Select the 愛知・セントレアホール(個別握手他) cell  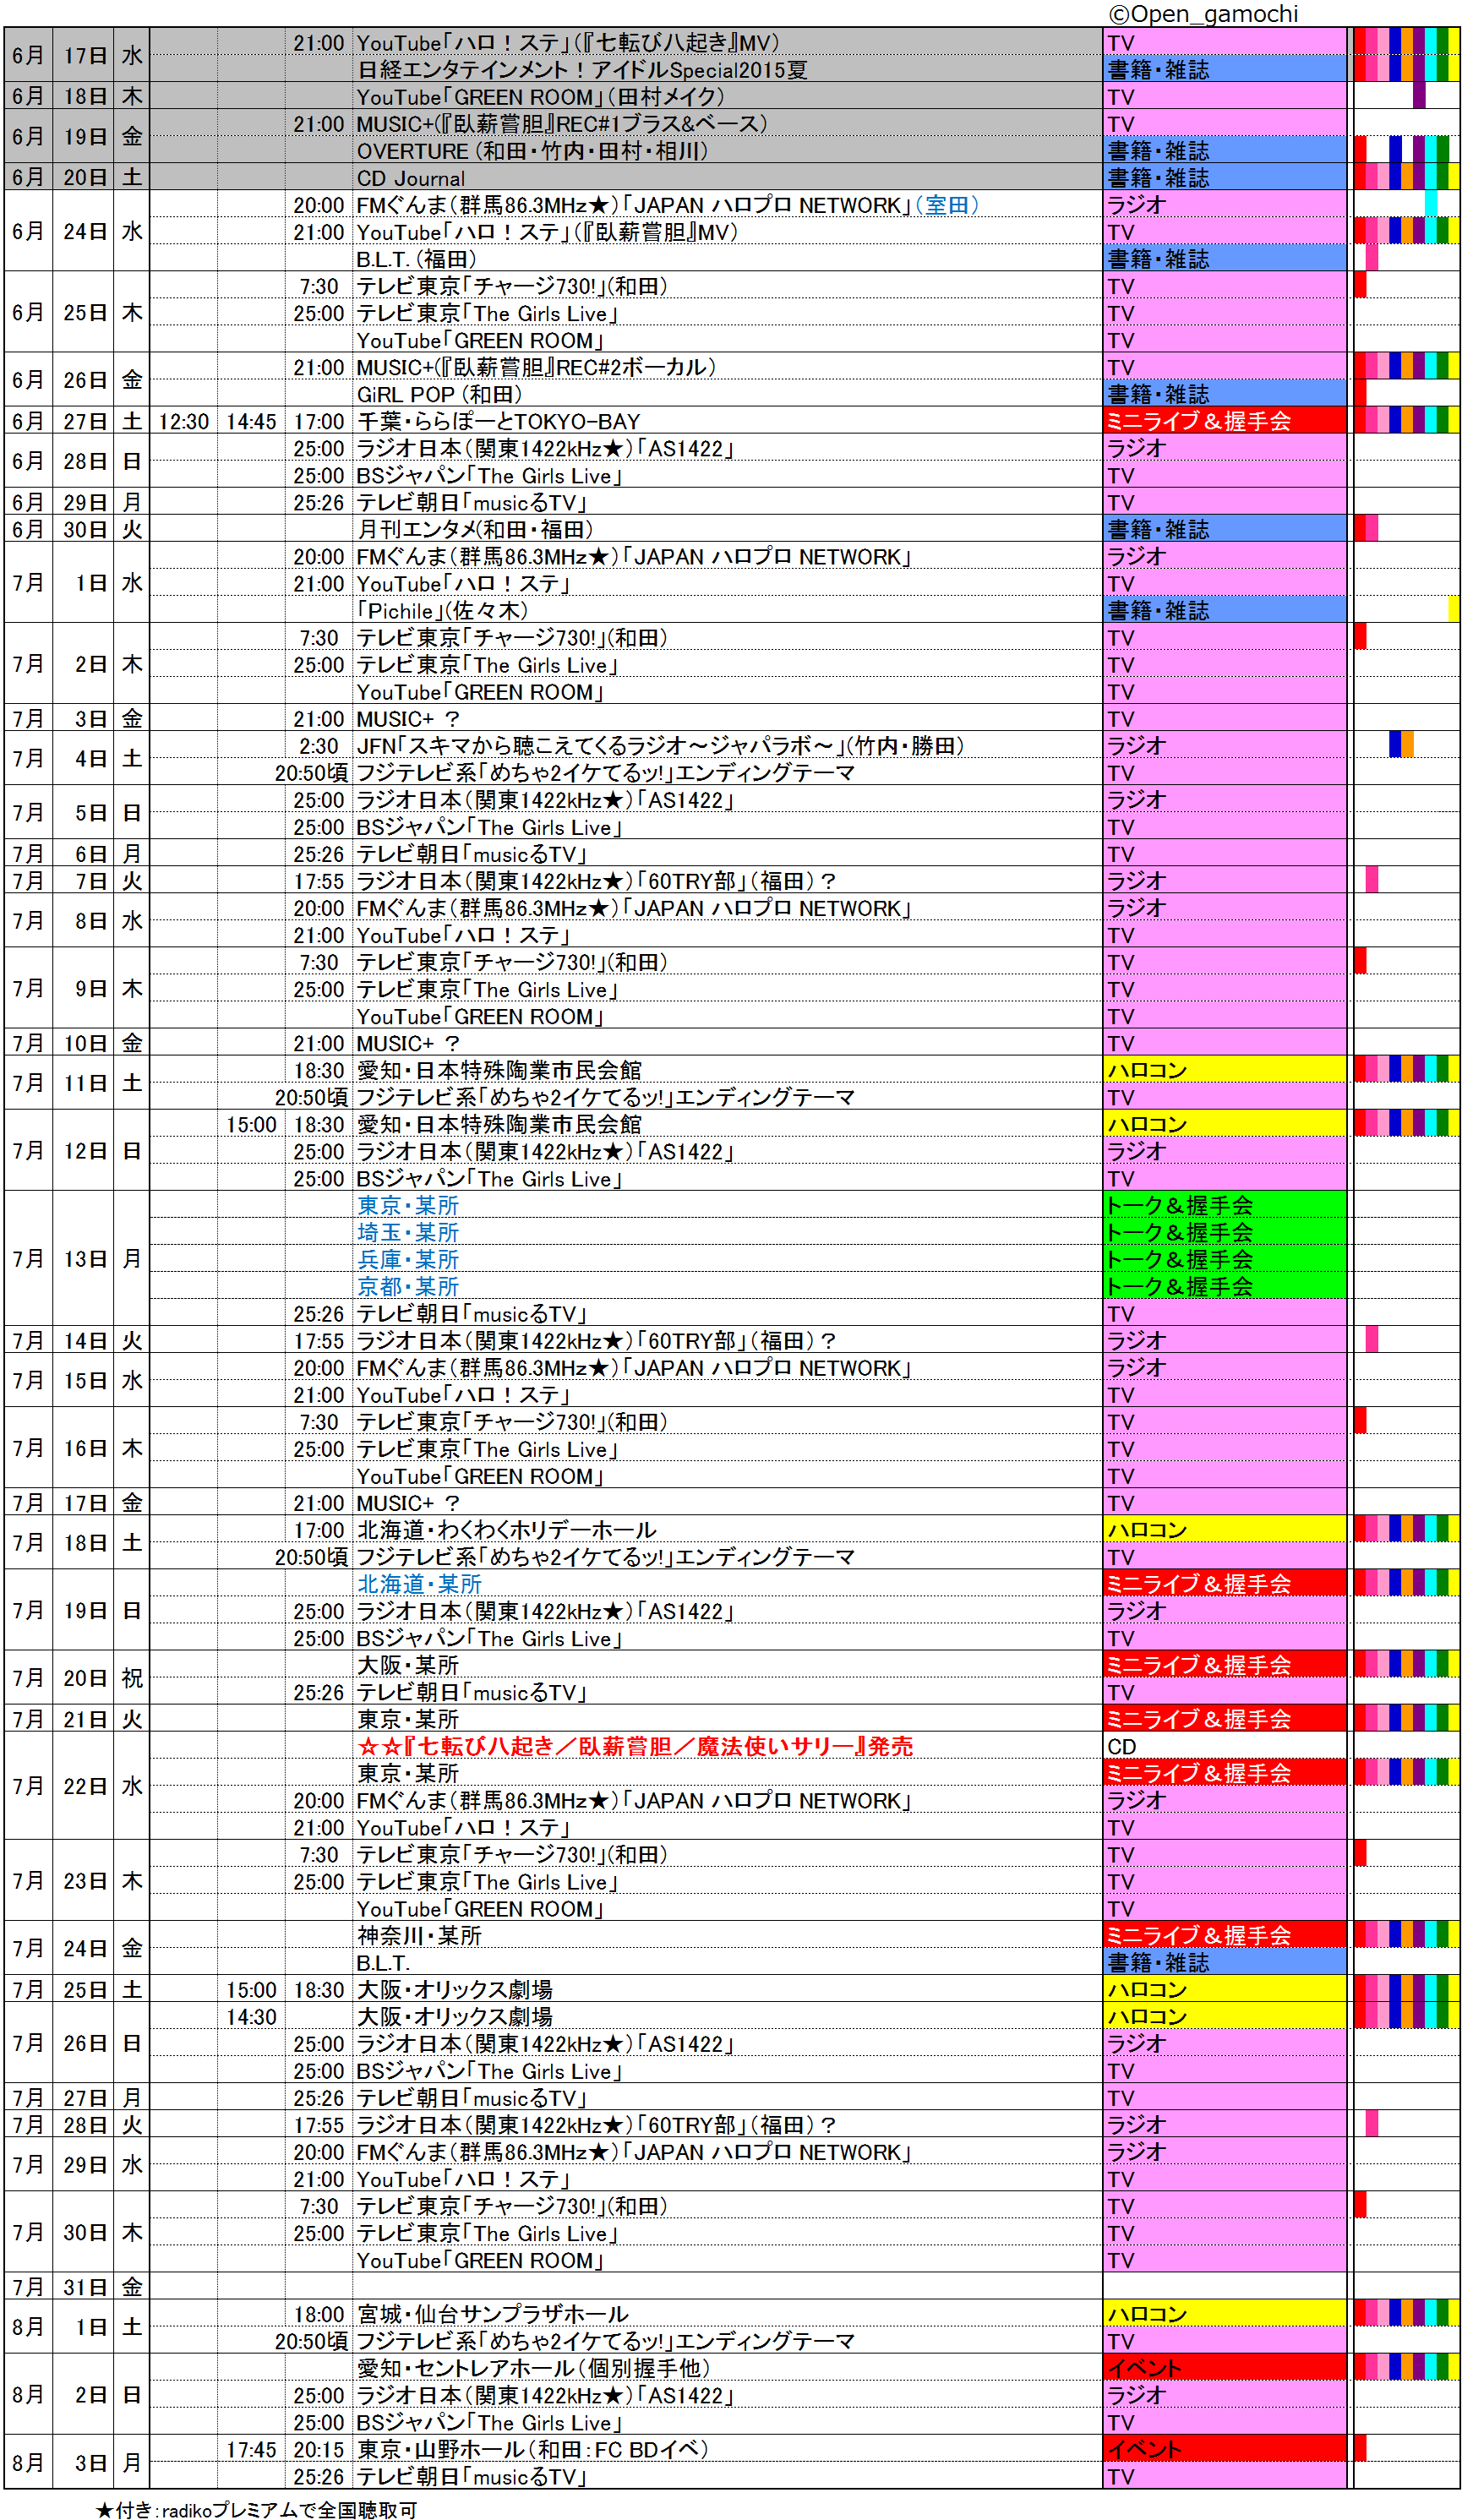[x=728, y=2368]
